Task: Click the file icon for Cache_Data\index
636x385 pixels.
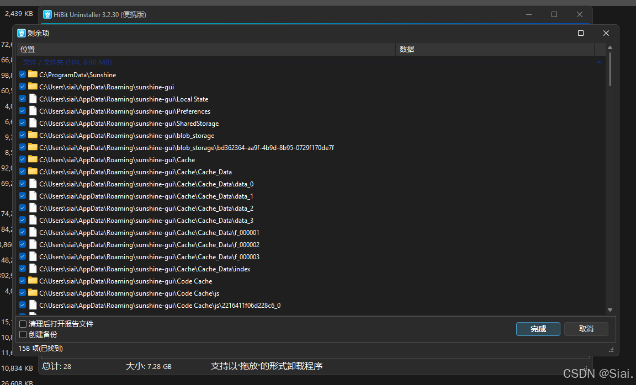Action: tap(33, 269)
